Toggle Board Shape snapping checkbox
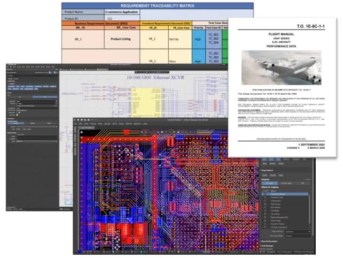343x258 pixels. point(265,221)
